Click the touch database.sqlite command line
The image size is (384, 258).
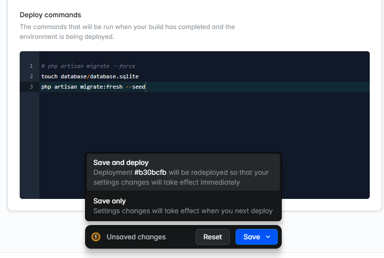[x=90, y=76]
